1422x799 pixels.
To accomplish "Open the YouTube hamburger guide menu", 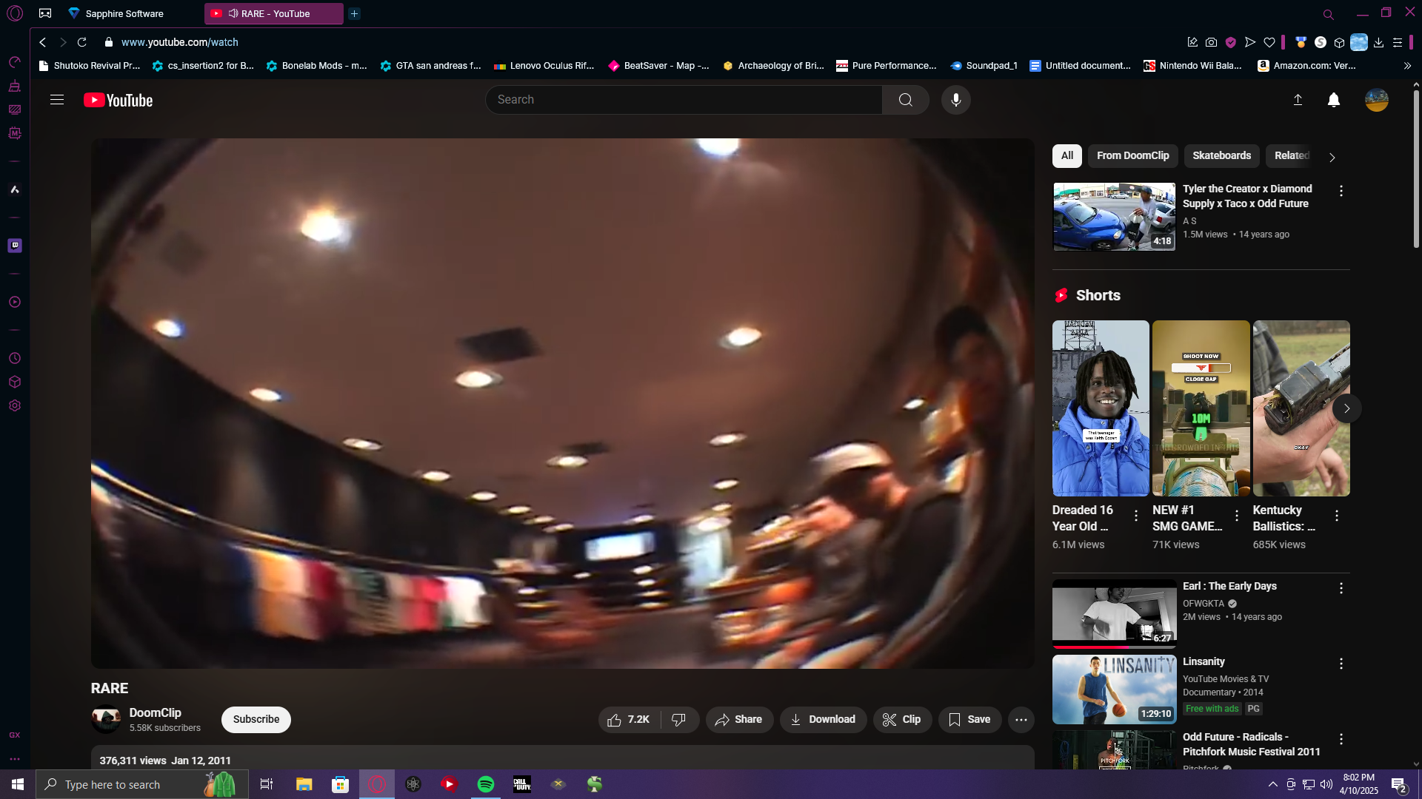I will (57, 100).
